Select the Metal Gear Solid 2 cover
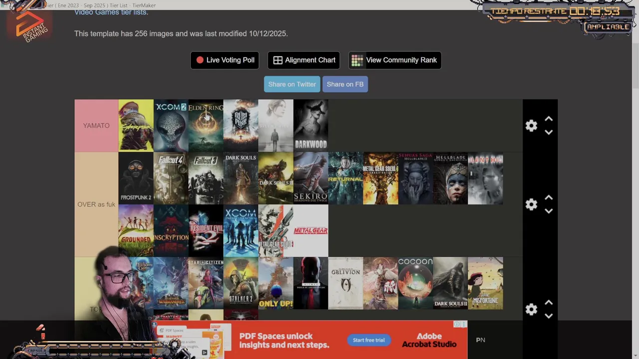This screenshot has height=359, width=639. click(x=276, y=230)
